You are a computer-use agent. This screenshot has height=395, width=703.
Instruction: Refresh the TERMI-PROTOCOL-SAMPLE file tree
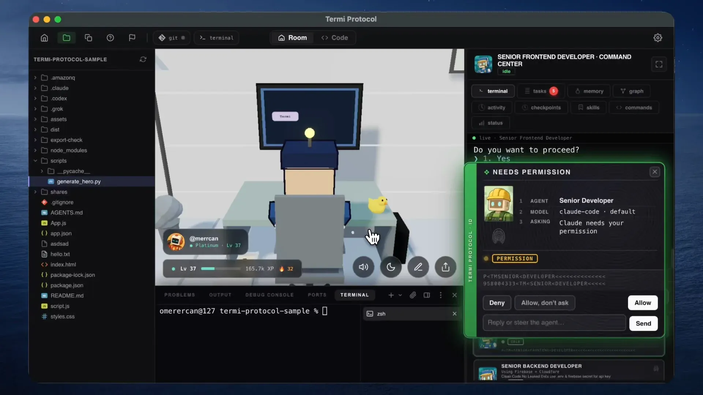[143, 59]
